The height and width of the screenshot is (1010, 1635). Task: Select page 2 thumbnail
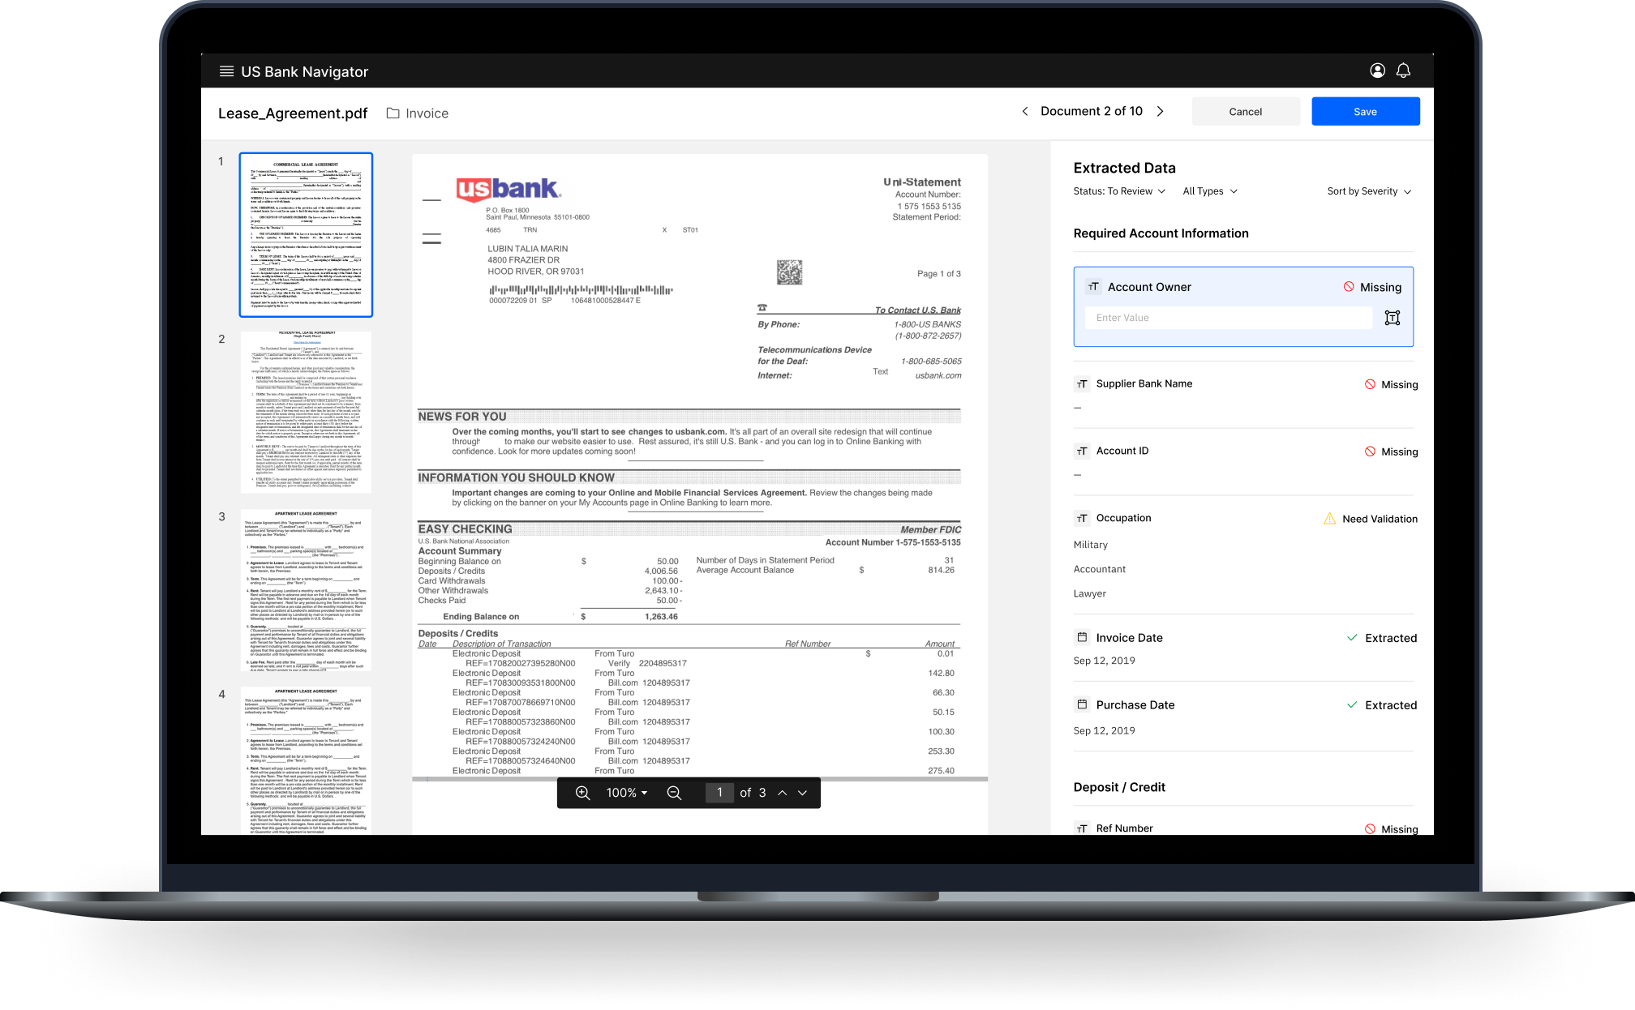click(x=306, y=412)
